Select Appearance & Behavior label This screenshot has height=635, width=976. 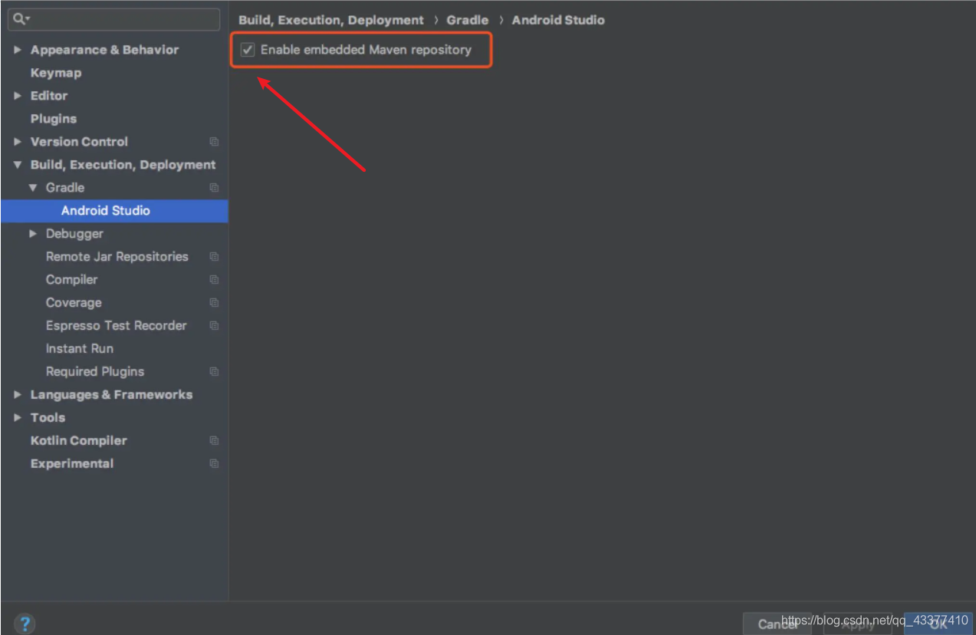coord(104,50)
